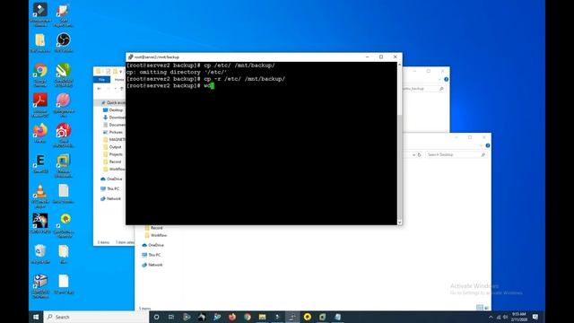The image size is (574, 323).
Task: Select Downloads in the back Explorer sidebar
Action: 114,118
